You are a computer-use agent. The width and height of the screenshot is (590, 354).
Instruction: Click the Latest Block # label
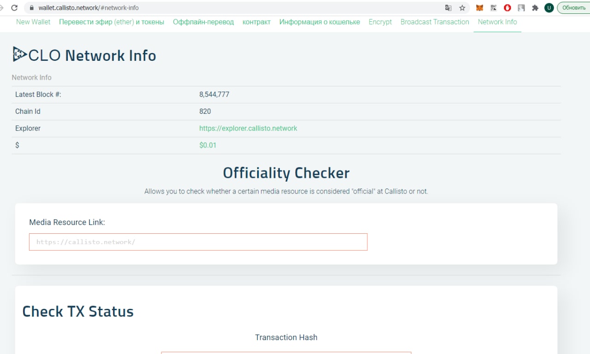[x=38, y=94]
